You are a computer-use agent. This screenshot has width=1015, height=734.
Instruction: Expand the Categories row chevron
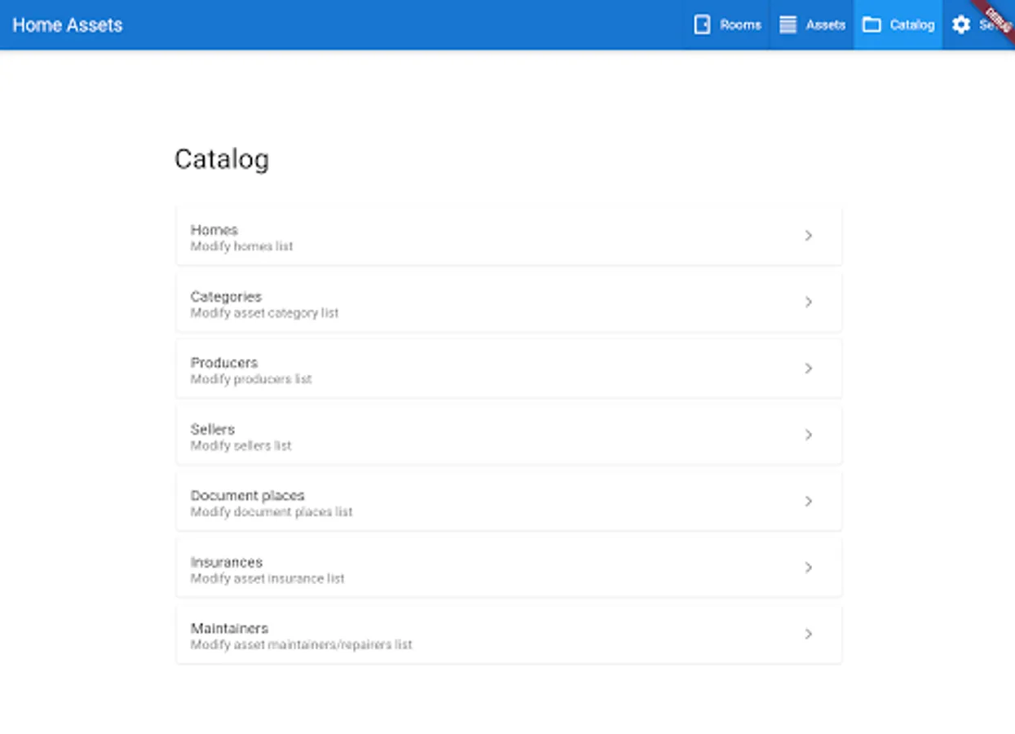tap(808, 302)
